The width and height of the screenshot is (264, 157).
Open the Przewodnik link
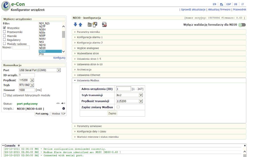(240, 10)
